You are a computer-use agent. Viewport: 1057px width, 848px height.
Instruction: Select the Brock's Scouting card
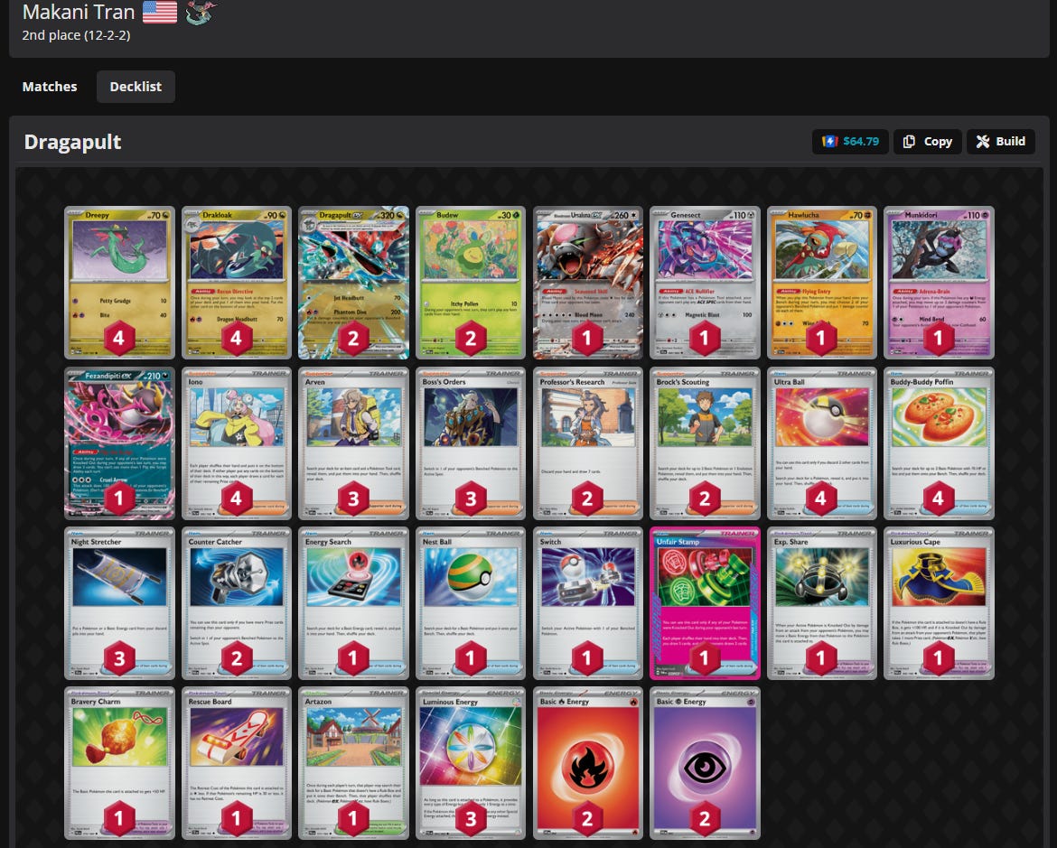pyautogui.click(x=705, y=443)
